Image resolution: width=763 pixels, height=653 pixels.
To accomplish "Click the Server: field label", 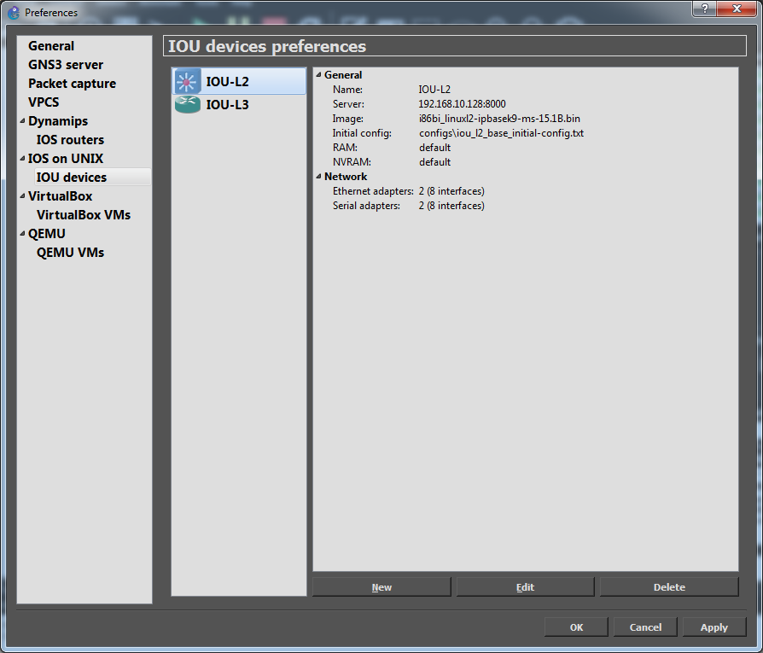I will pyautogui.click(x=348, y=104).
